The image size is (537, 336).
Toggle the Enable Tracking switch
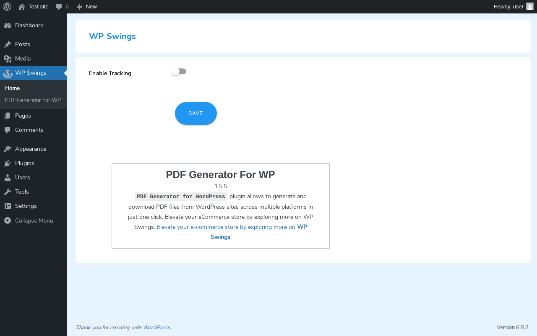coord(179,72)
